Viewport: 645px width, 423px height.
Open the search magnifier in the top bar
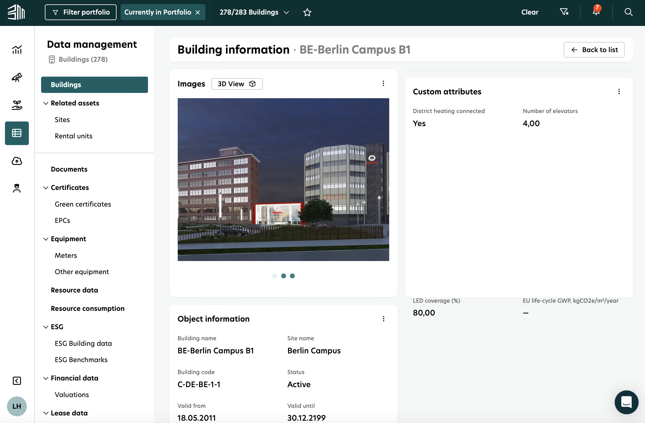(x=628, y=12)
